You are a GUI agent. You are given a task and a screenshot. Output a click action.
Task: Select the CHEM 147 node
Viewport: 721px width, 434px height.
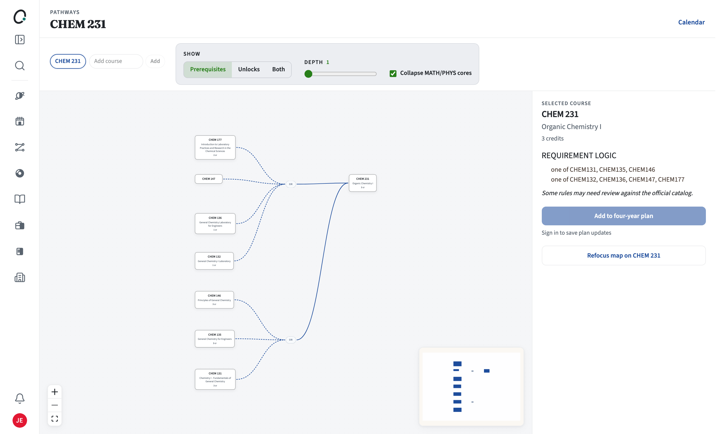[209, 179]
